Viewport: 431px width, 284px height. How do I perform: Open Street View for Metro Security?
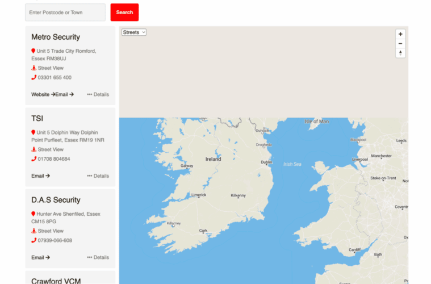coord(51,68)
